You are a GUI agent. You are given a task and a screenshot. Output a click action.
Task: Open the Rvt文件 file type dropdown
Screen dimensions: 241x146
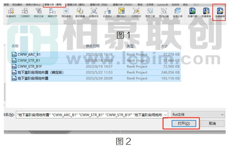198,115
